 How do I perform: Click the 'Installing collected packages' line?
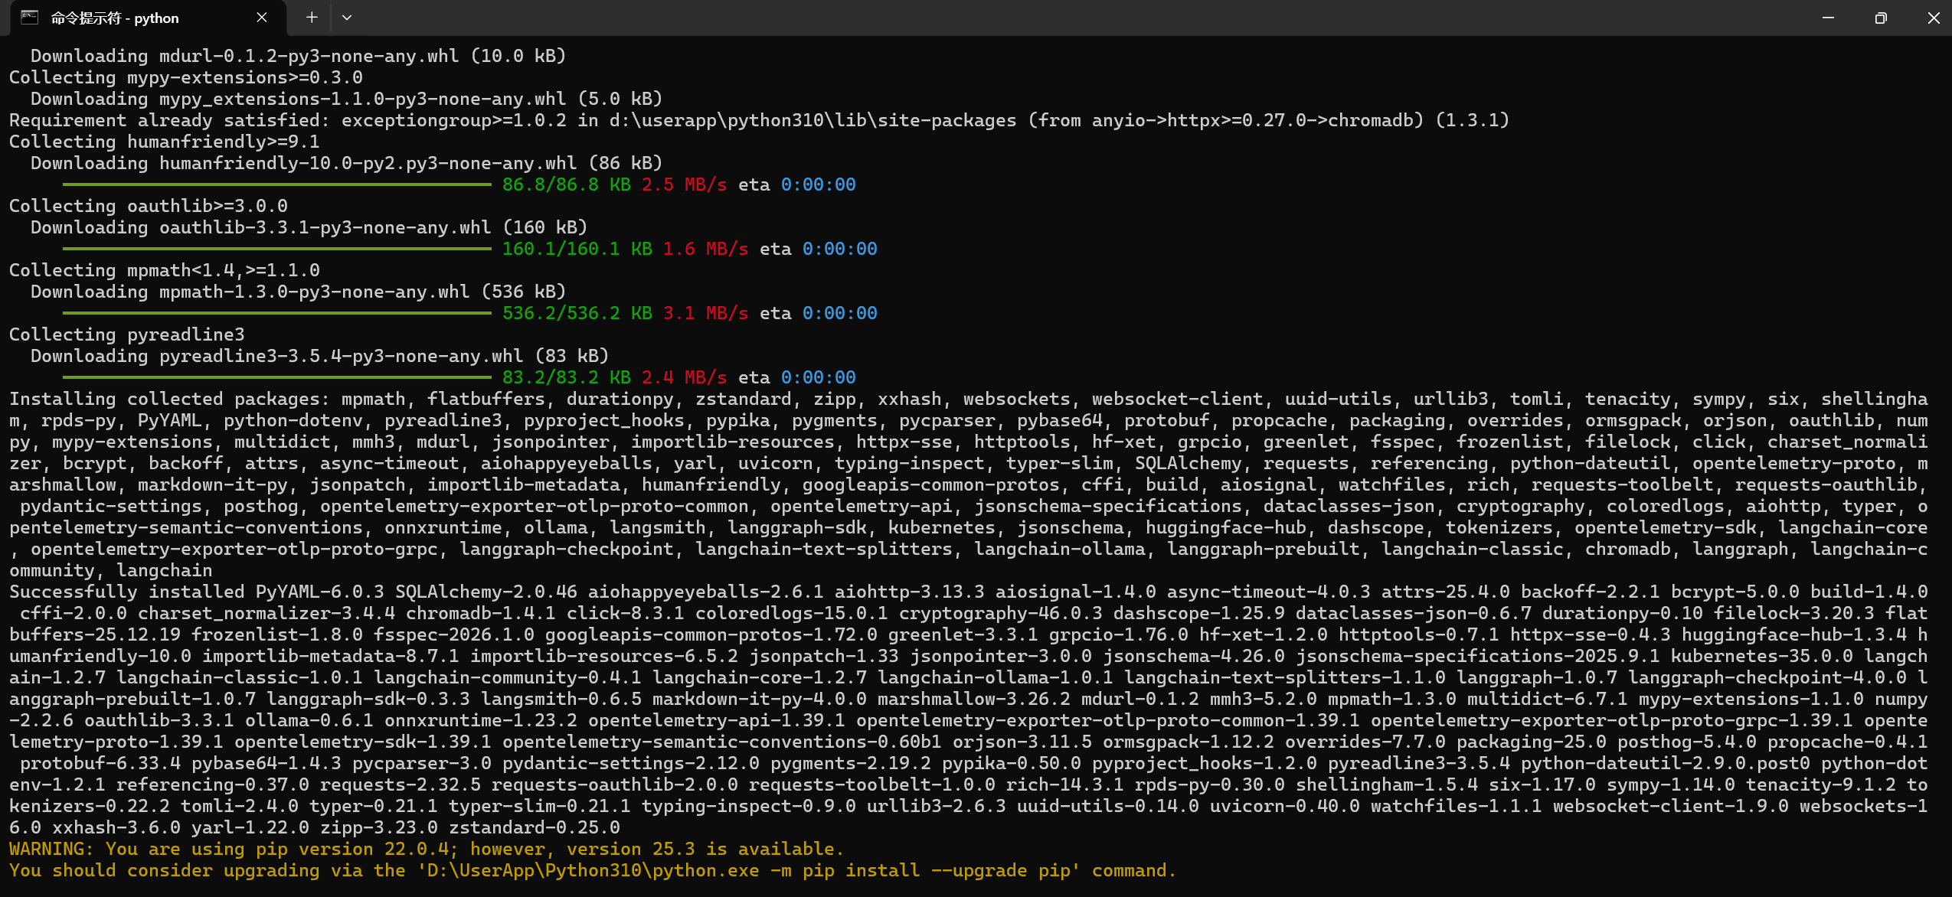point(168,399)
